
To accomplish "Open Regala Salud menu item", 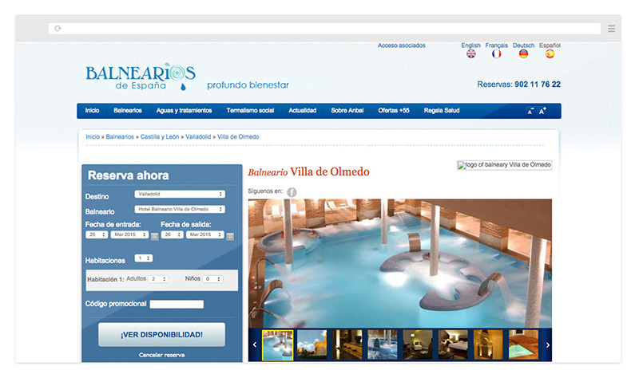I will [x=442, y=111].
